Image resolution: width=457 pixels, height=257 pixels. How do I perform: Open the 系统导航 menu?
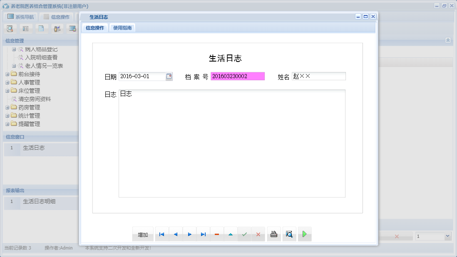click(x=20, y=17)
